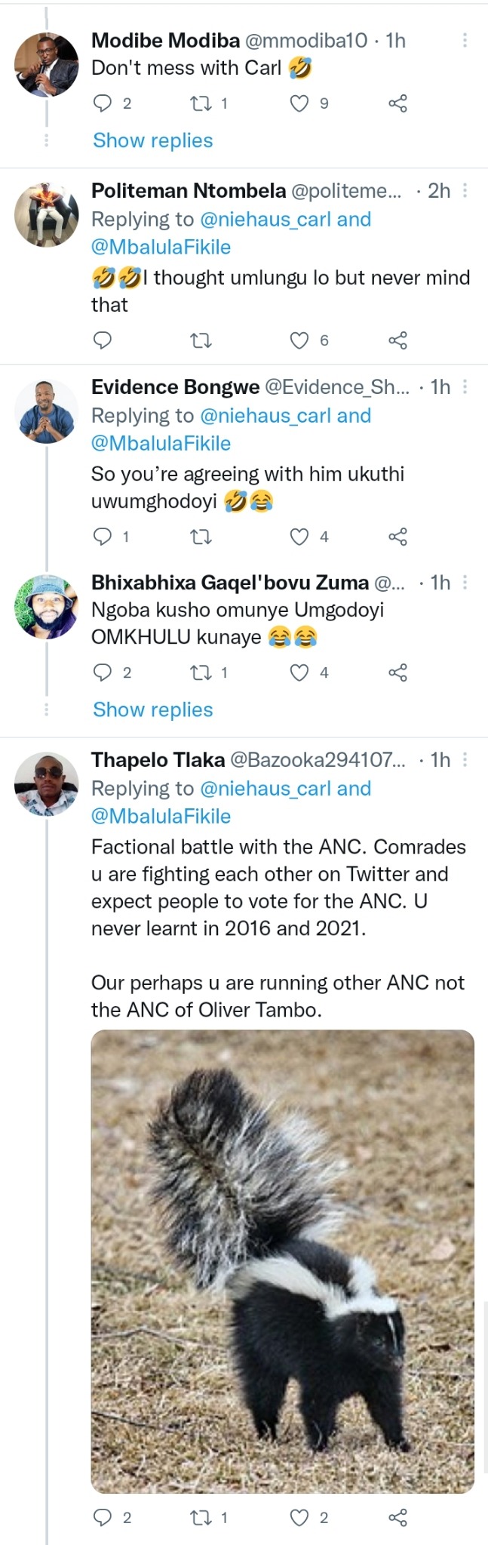Open more options for Modibe Modiba's tweet
This screenshot has height=1545, width=488.
coord(465,40)
